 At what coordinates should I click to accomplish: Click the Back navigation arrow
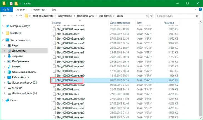click(4, 16)
